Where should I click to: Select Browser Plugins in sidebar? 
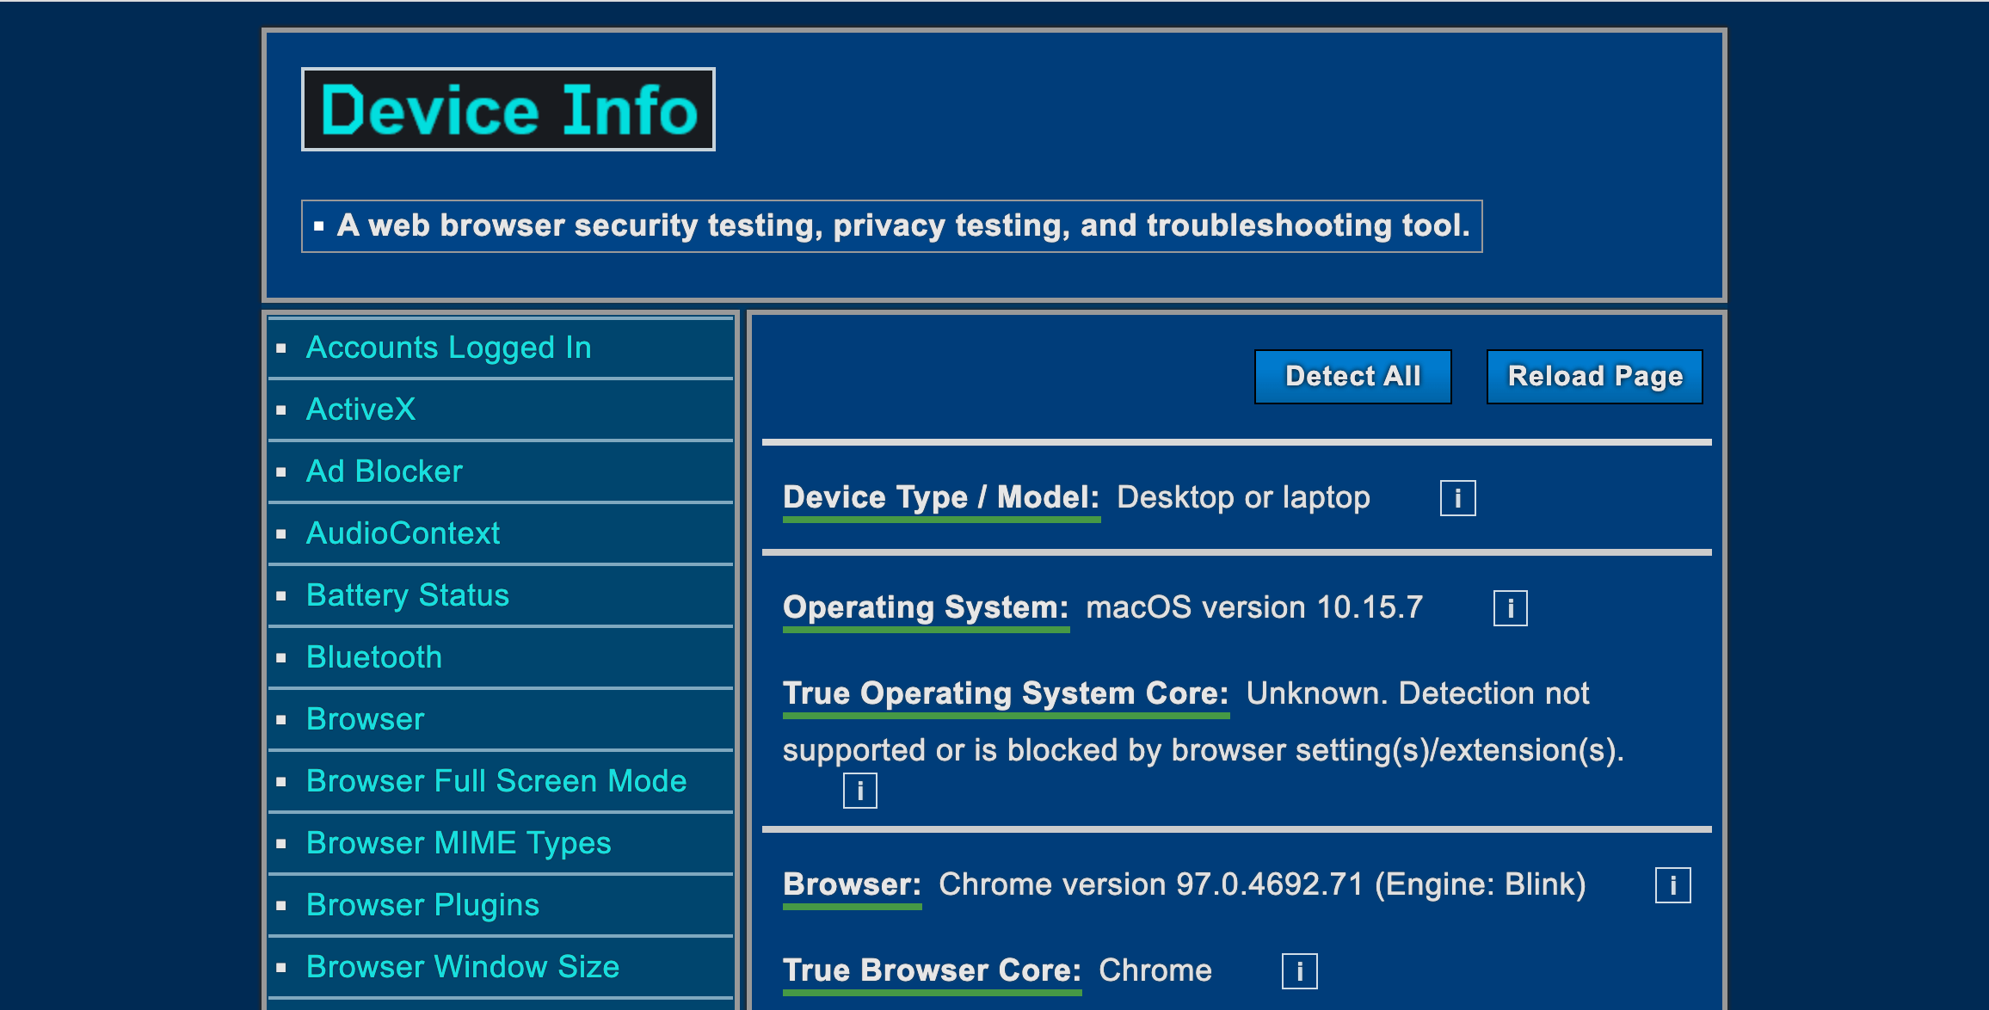click(422, 905)
